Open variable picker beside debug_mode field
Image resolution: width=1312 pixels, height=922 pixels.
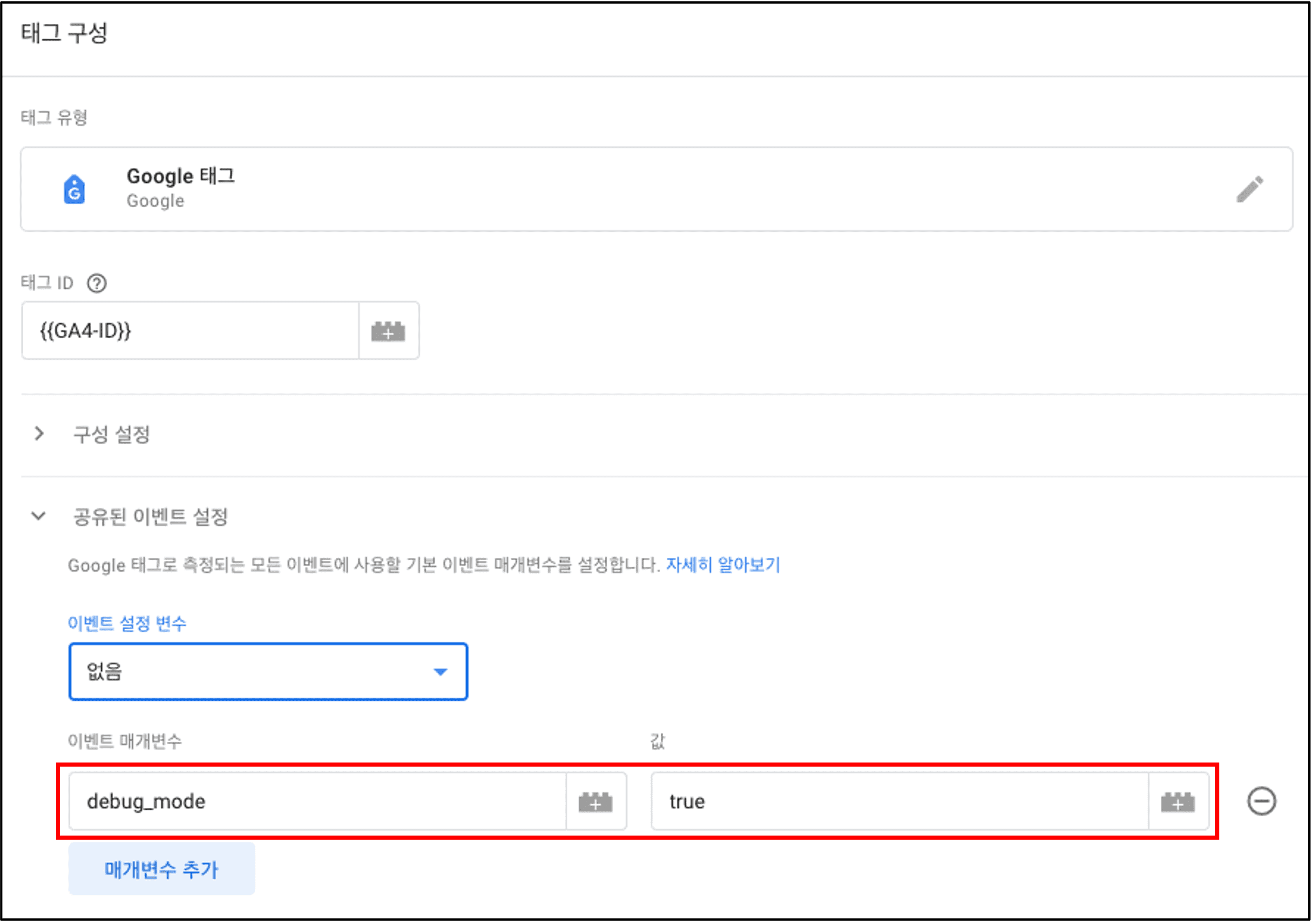tap(596, 801)
